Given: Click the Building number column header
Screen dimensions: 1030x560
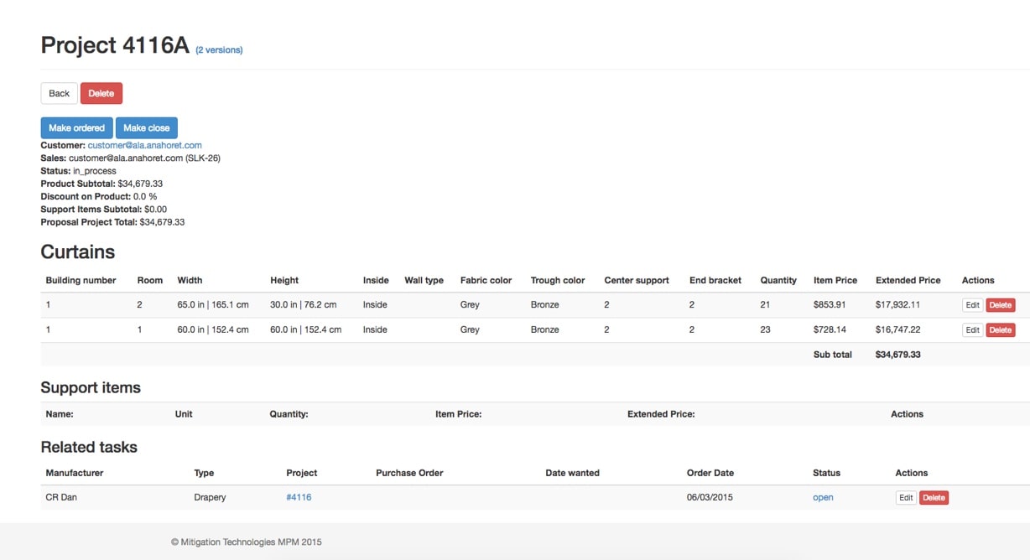Looking at the screenshot, I should tap(81, 280).
